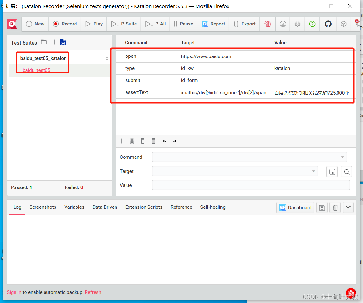Open test suite folder icon

pyautogui.click(x=44, y=42)
